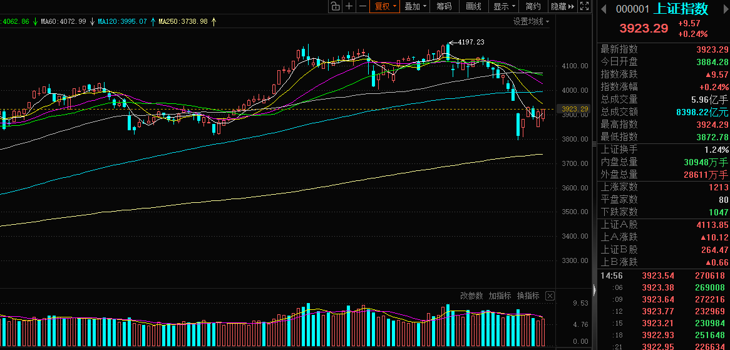Click the 外盘总量 28611万手 row
Image resolution: width=730 pixels, height=350 pixels.
point(664,175)
